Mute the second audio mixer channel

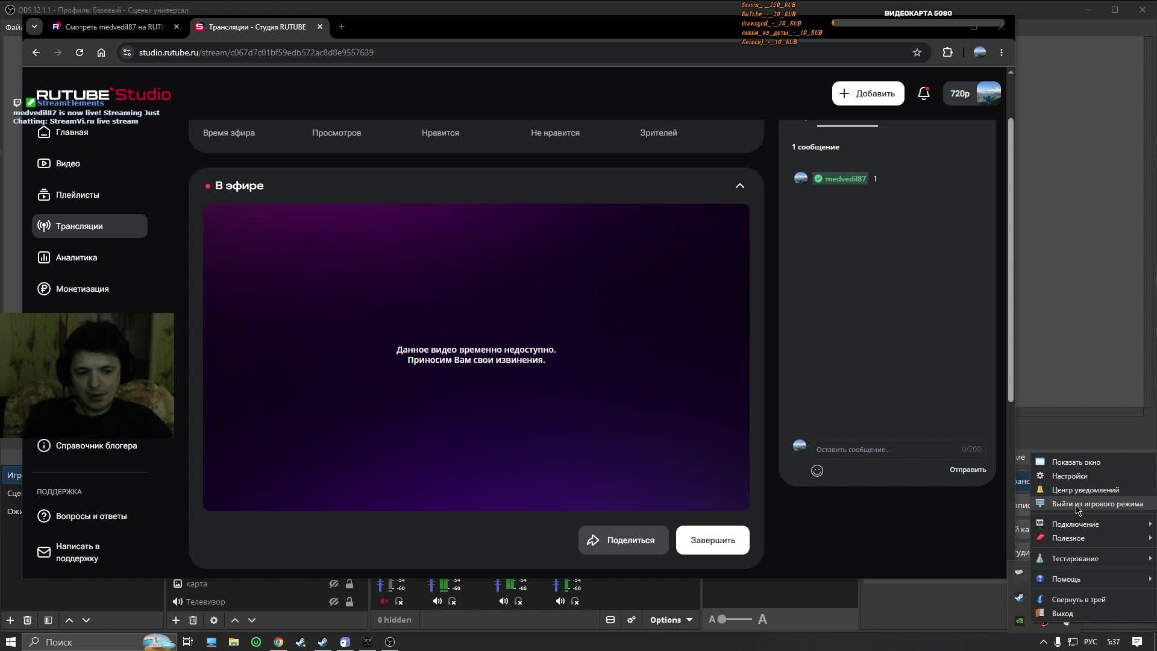(x=437, y=602)
